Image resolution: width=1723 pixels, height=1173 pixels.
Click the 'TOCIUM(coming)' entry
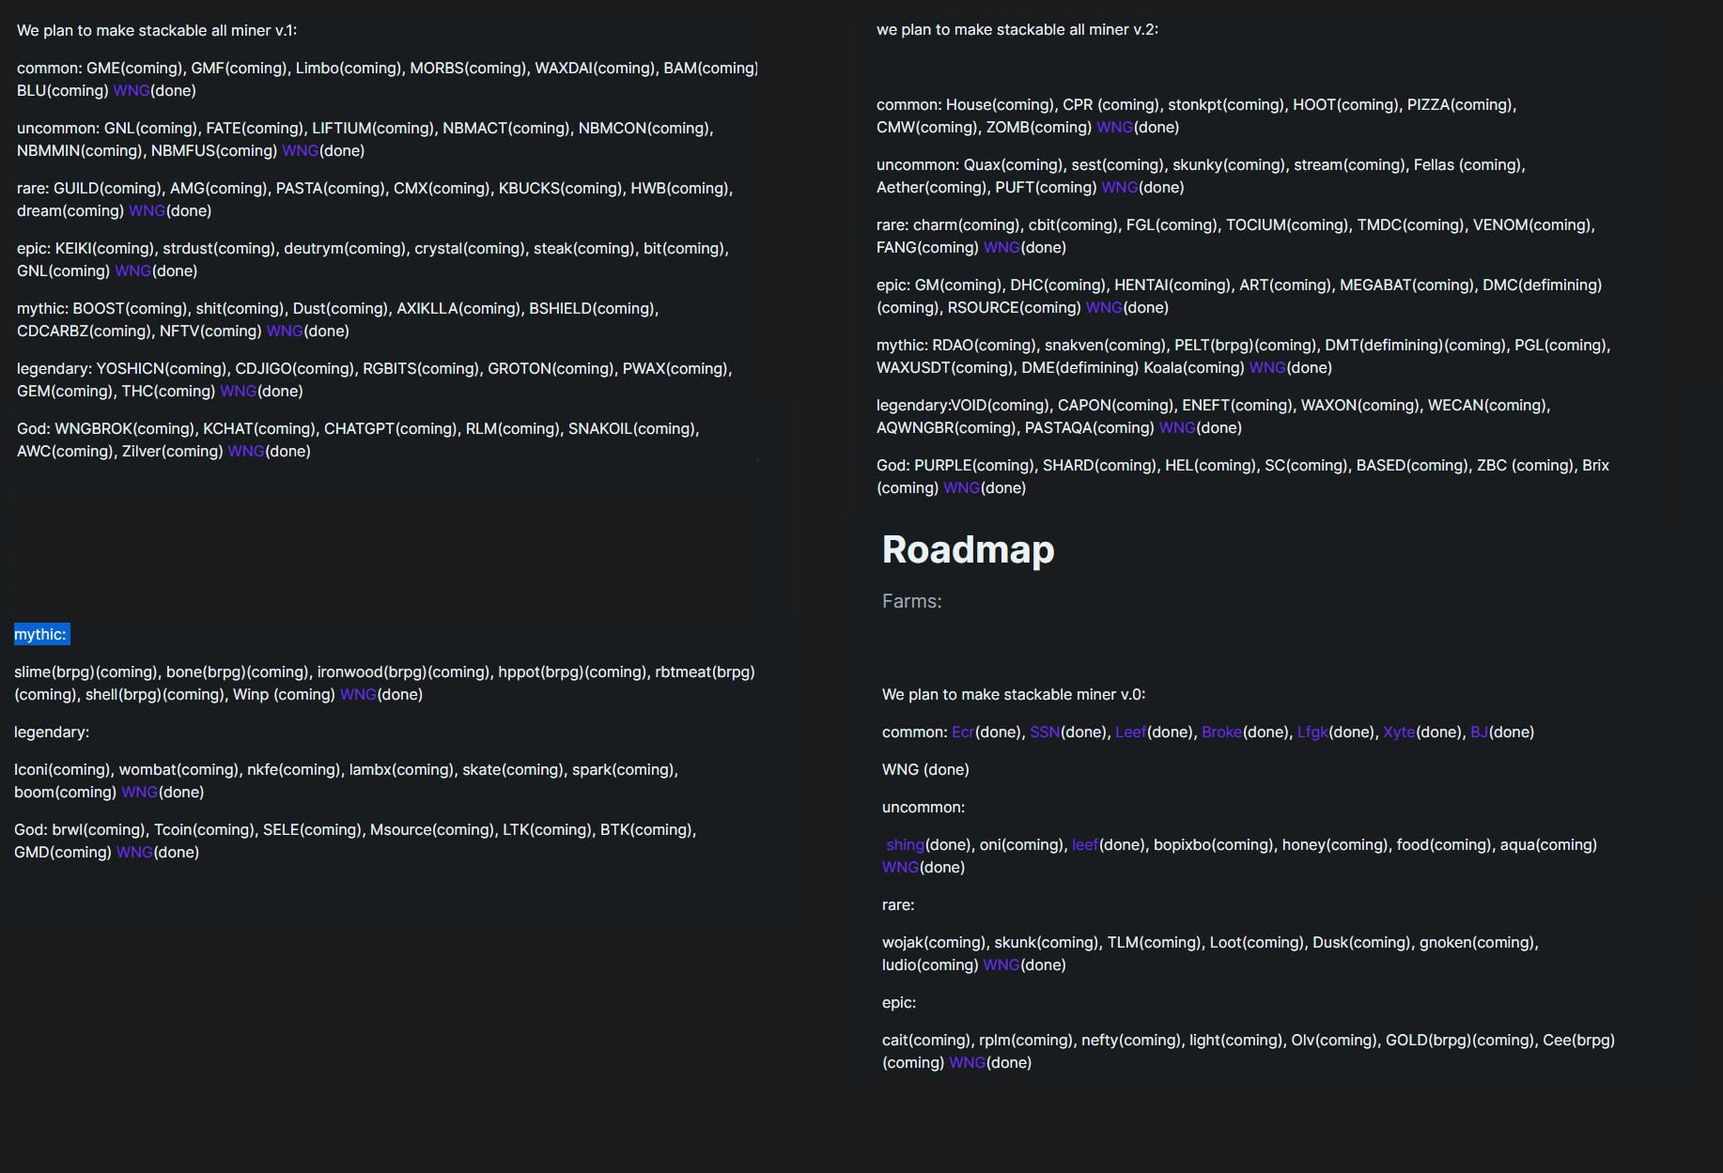pyautogui.click(x=1288, y=225)
